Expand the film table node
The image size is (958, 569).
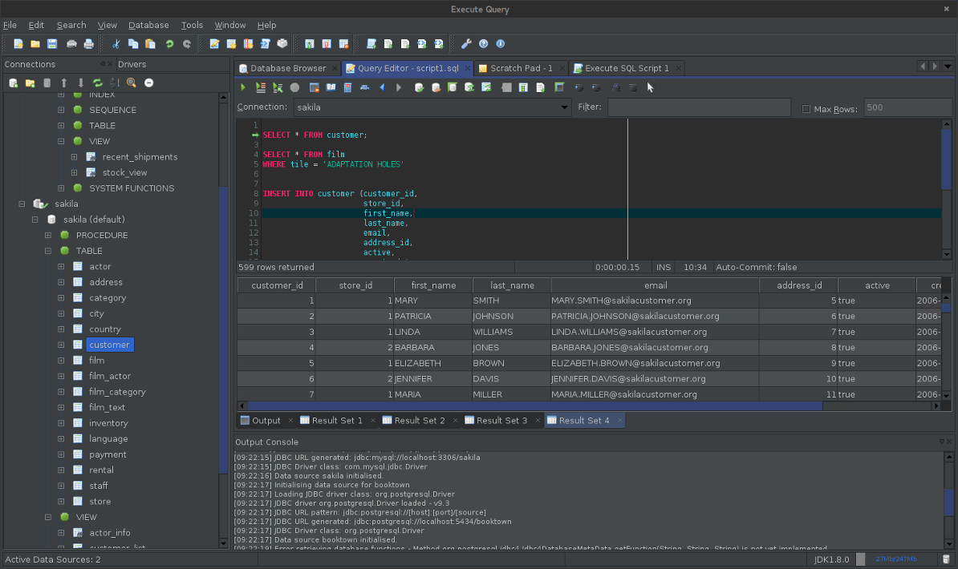[x=61, y=361]
